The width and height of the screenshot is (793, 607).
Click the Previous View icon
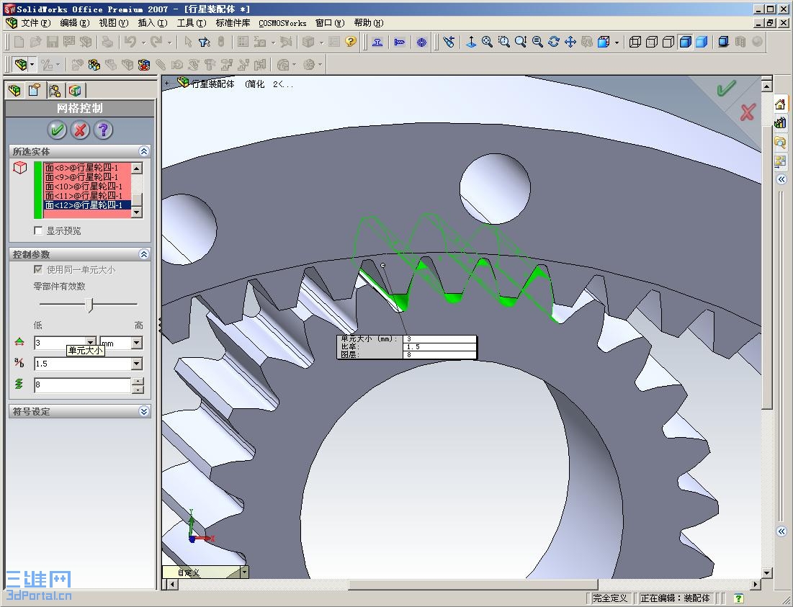(x=449, y=42)
